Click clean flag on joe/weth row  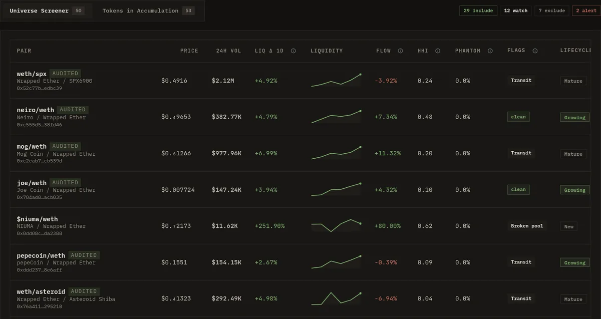(x=518, y=189)
